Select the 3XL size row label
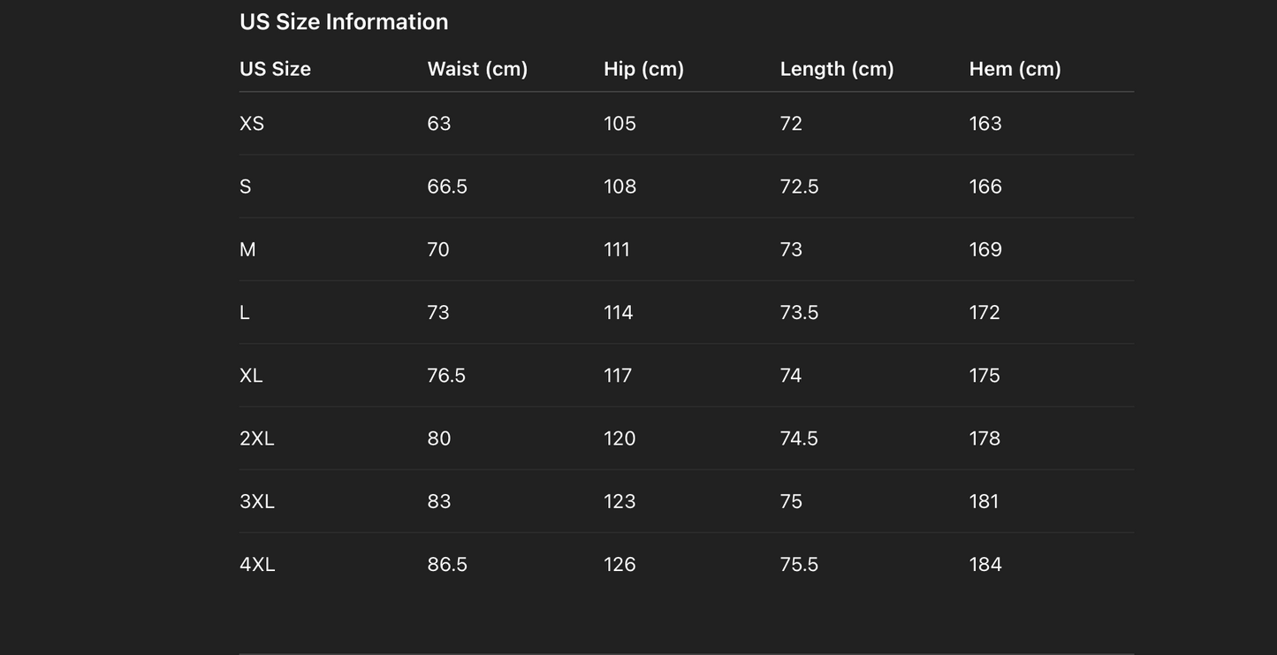 click(257, 501)
